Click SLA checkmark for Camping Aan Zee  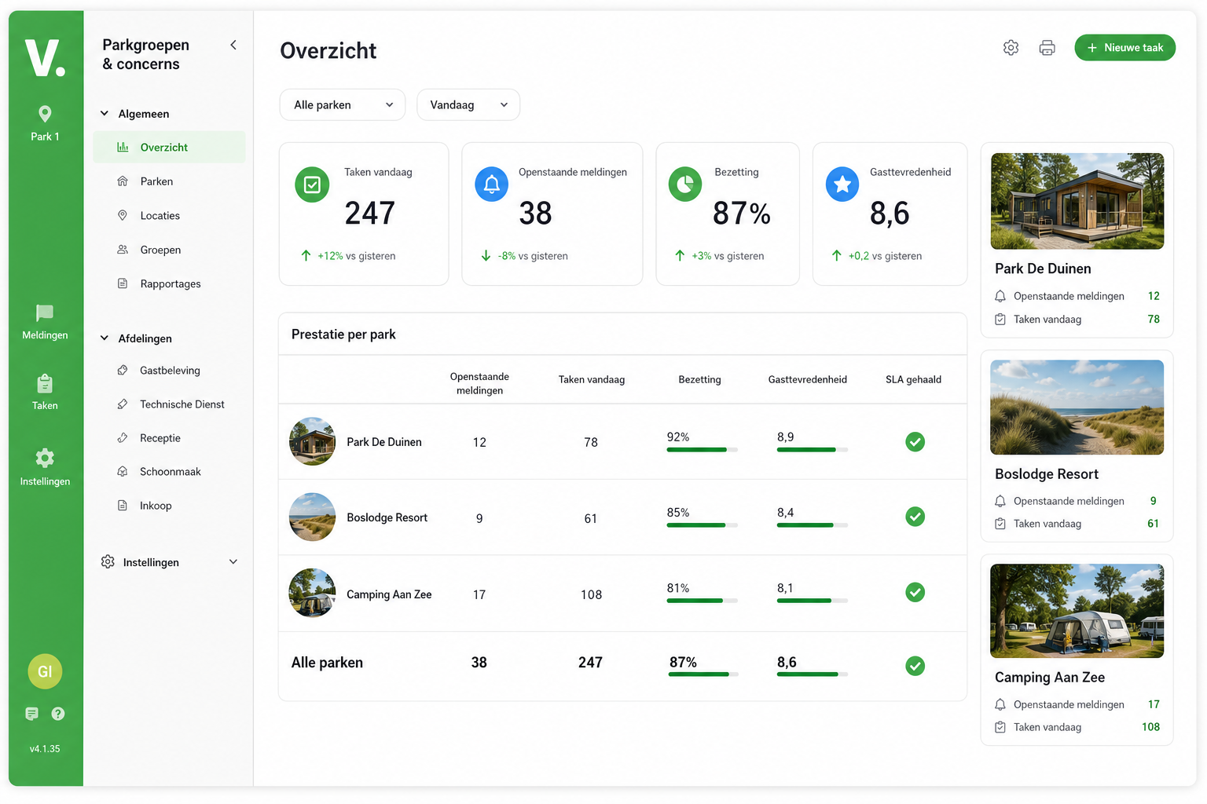click(915, 592)
